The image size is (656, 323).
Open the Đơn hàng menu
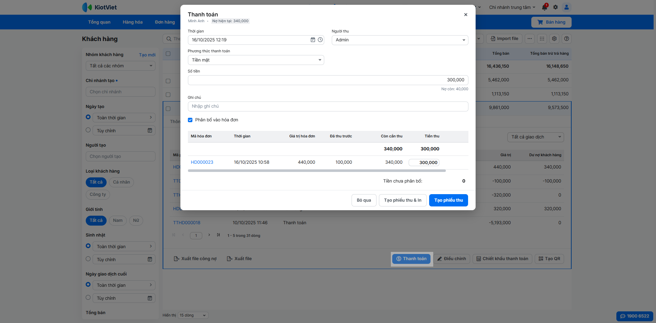coord(165,22)
